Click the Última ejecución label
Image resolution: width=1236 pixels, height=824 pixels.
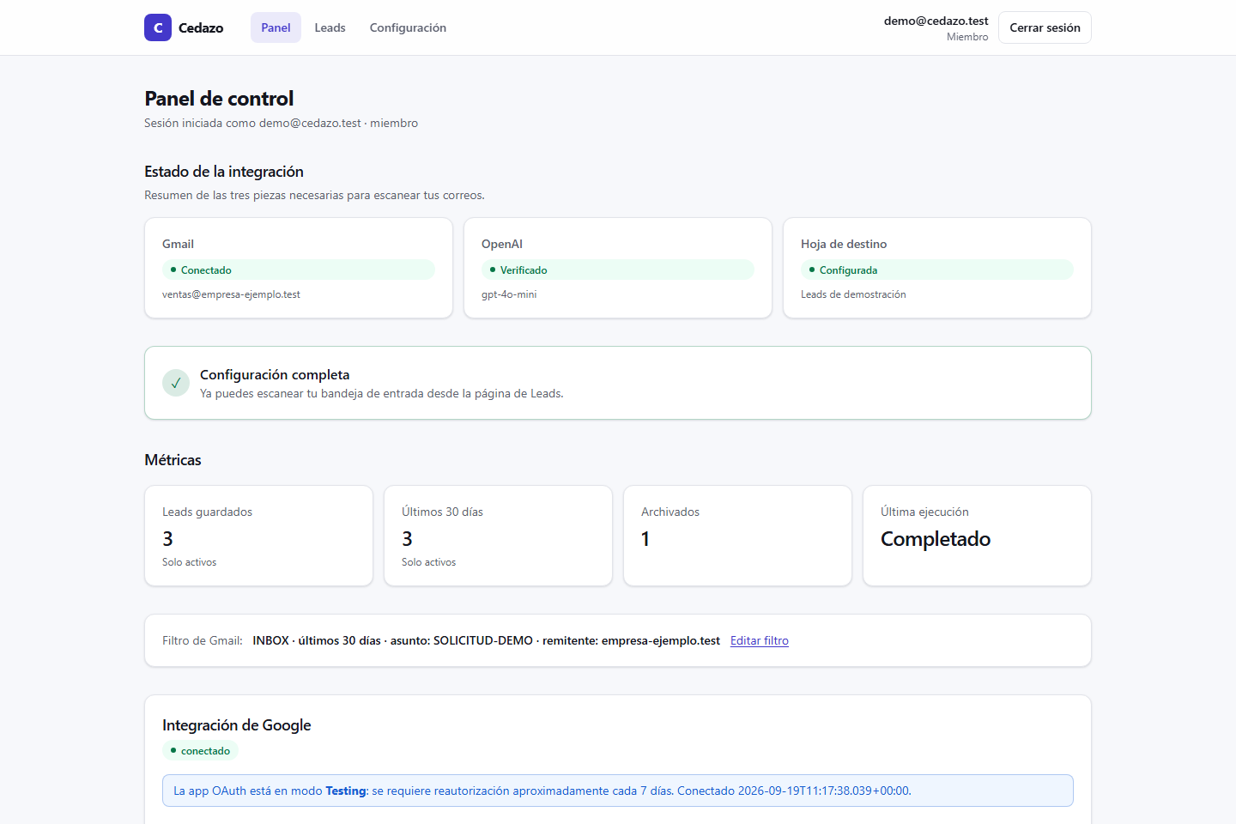click(924, 512)
